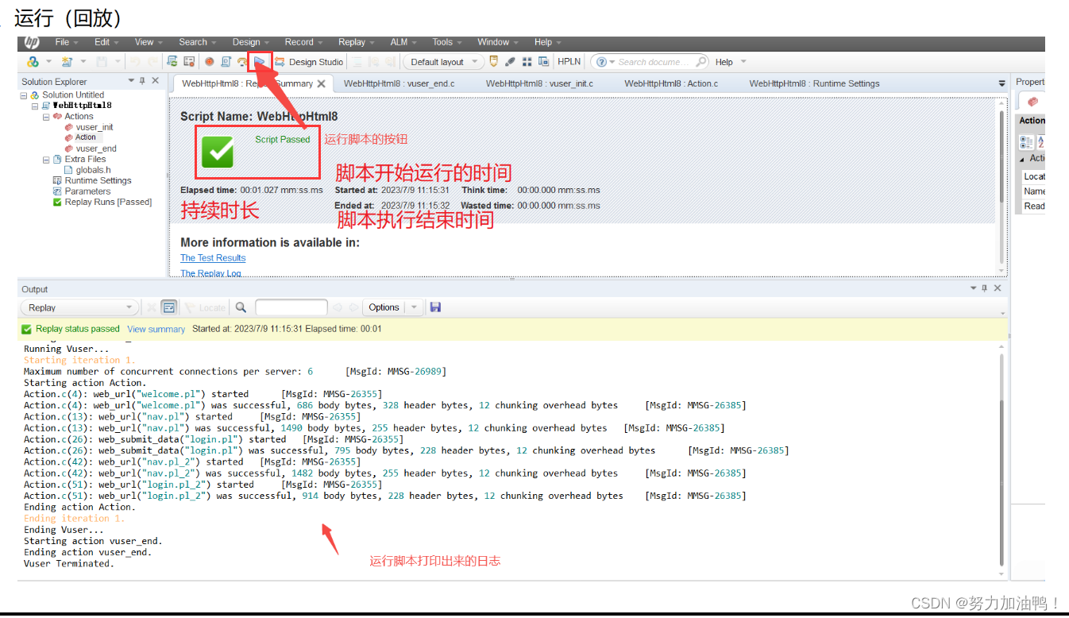The image size is (1069, 618).
Task: Open Parameters in Solution Explorer
Action: [x=87, y=191]
